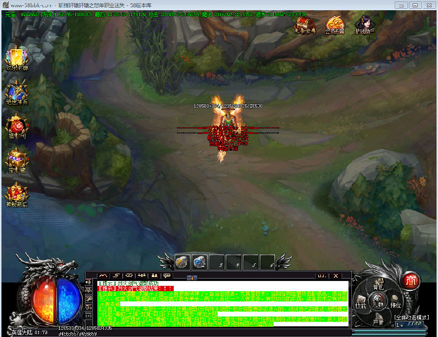Click the fifth chat toolbar two-people icon
The height and width of the screenshot is (337, 438).
(x=154, y=276)
